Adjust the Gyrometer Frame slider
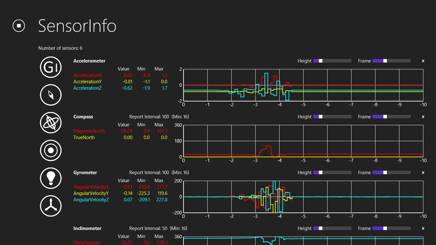 385,173
